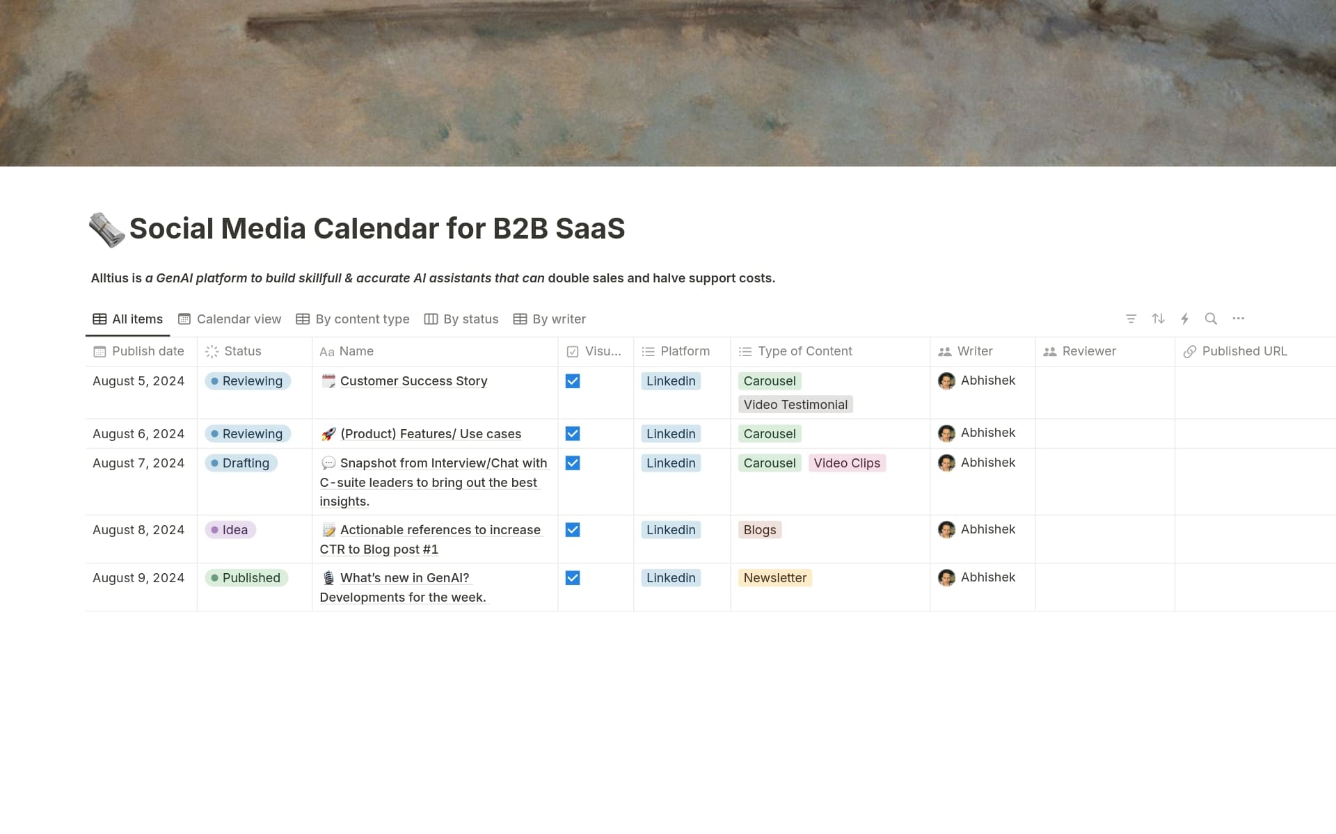Open the database filter options
Image resolution: width=1336 pixels, height=834 pixels.
pos(1131,319)
